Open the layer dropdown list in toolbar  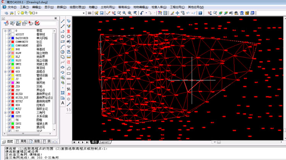point(84,13)
